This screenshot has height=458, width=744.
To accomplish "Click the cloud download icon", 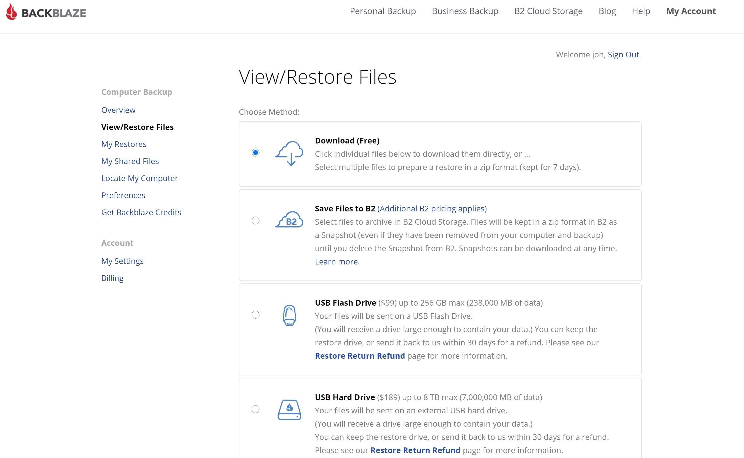I will (289, 153).
